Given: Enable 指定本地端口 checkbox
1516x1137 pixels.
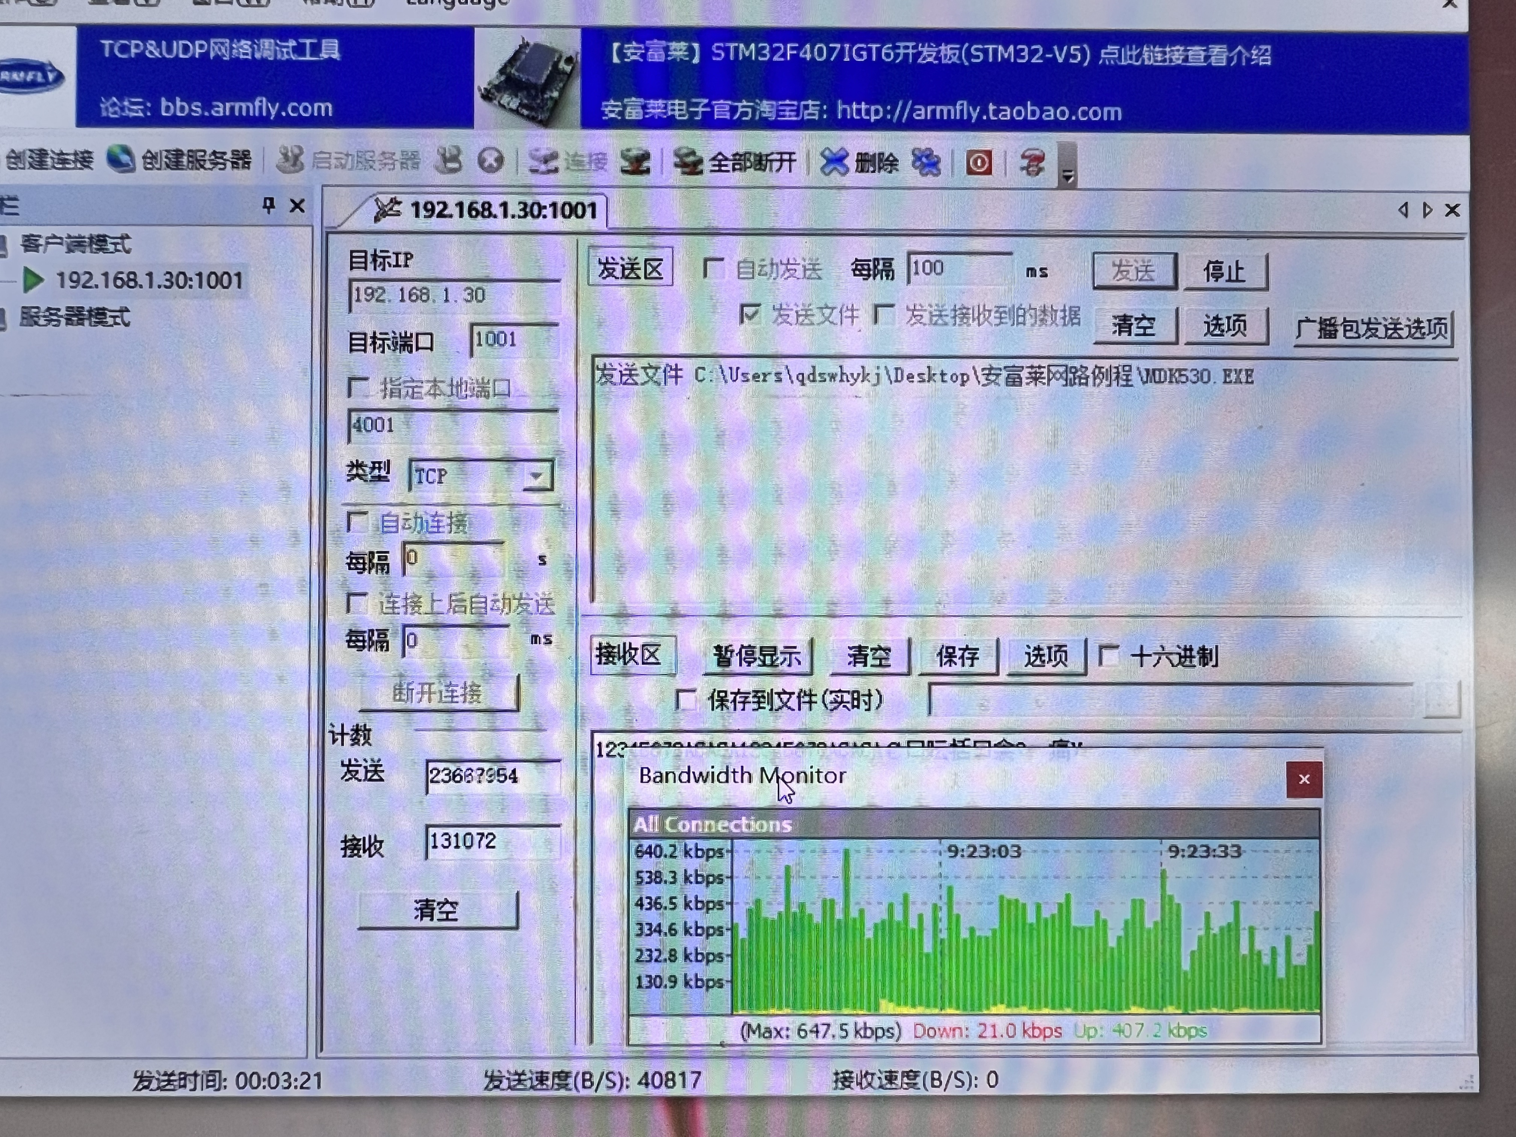Looking at the screenshot, I should pos(358,387).
